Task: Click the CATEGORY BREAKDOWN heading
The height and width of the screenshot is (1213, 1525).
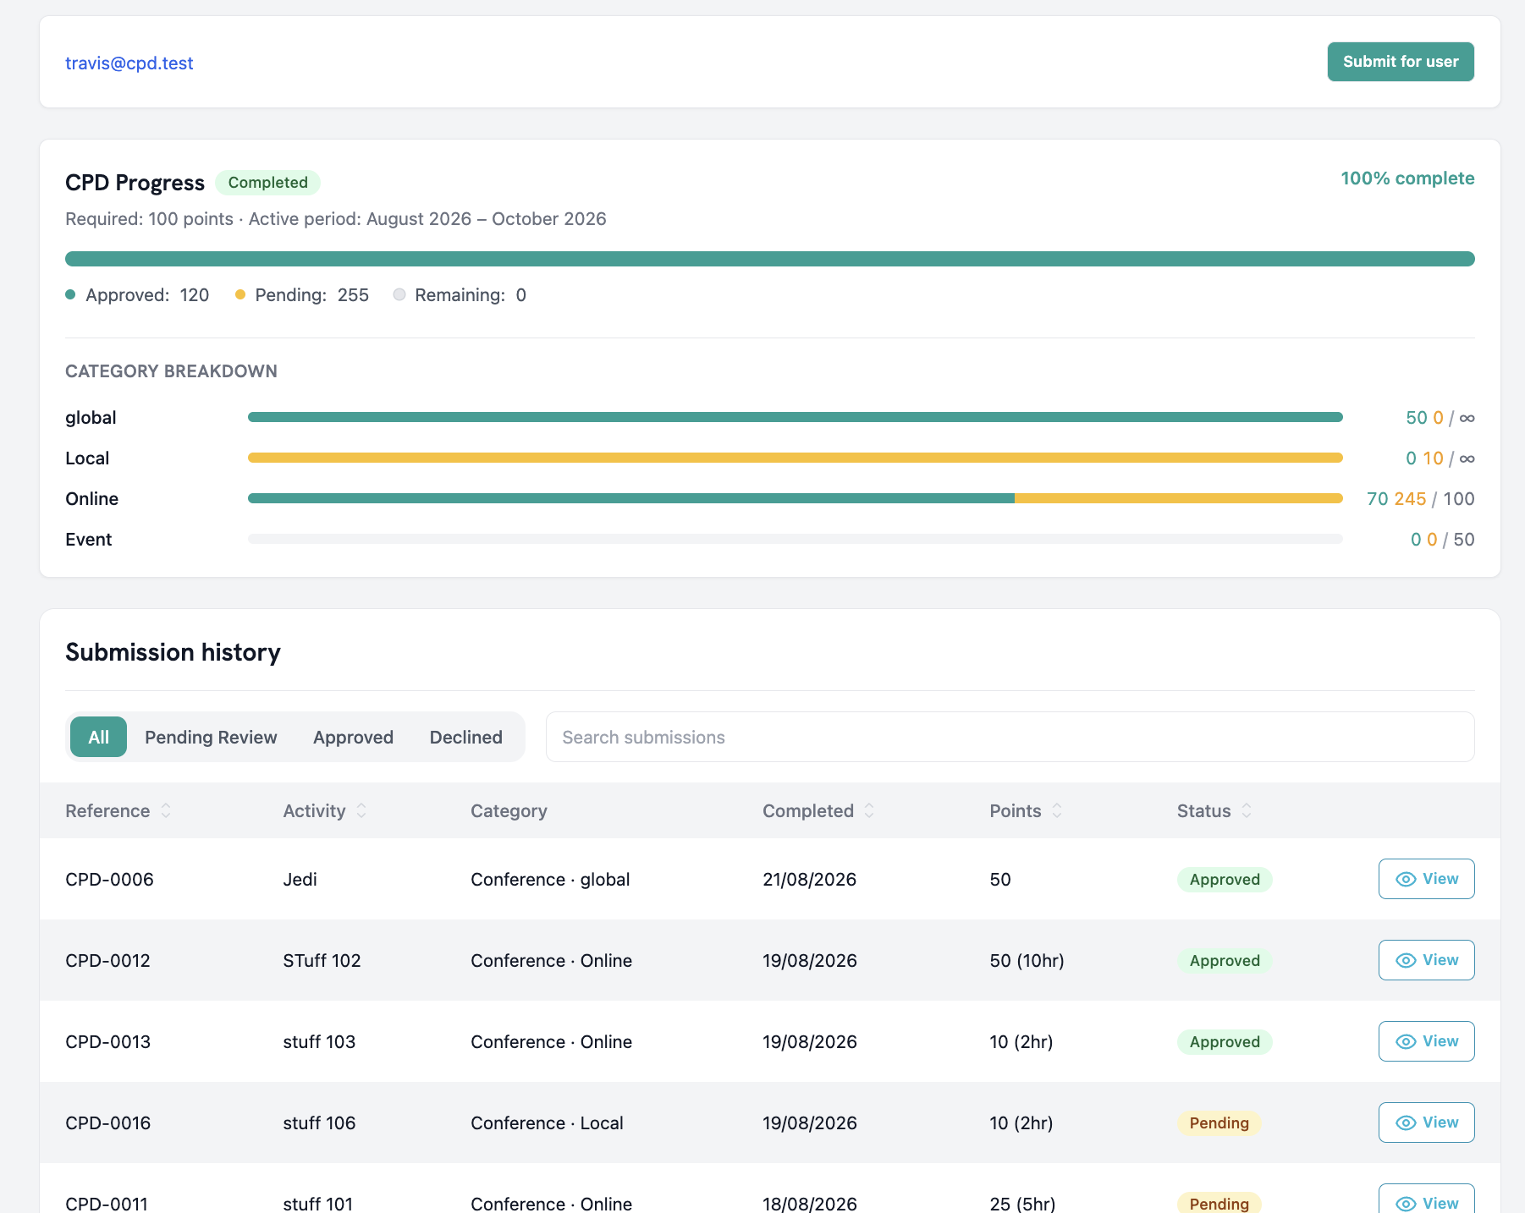Action: click(171, 371)
